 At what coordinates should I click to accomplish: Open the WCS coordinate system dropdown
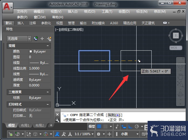[176, 48]
